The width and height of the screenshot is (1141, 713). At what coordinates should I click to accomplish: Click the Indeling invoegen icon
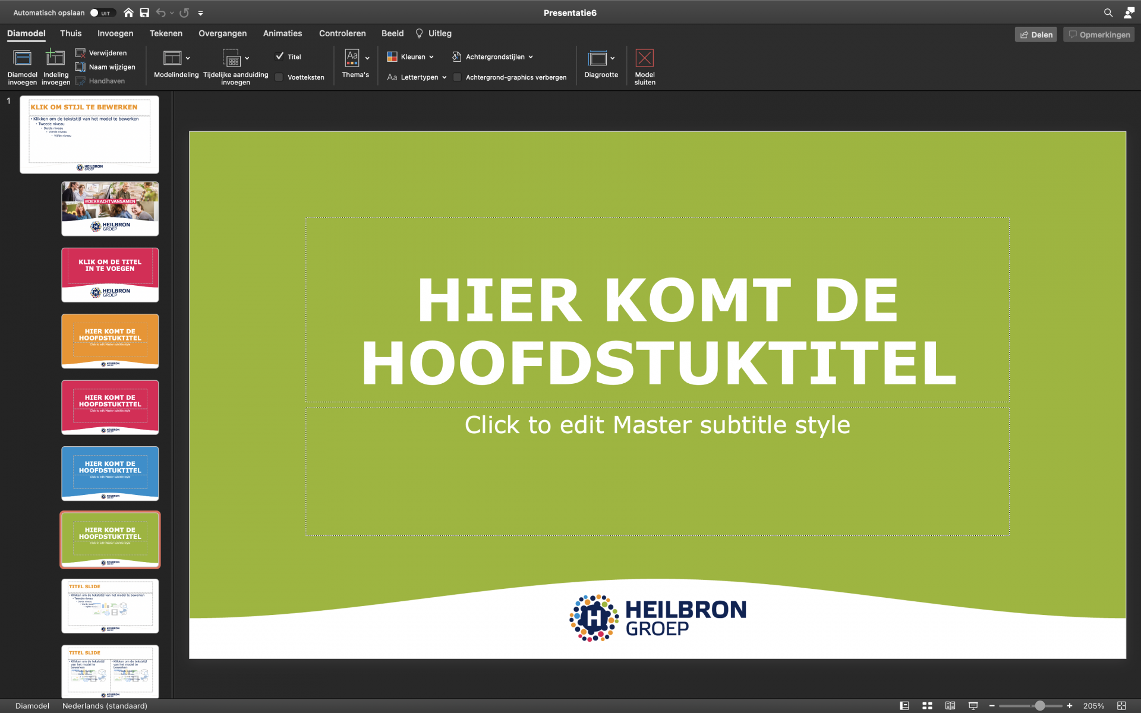(x=55, y=58)
